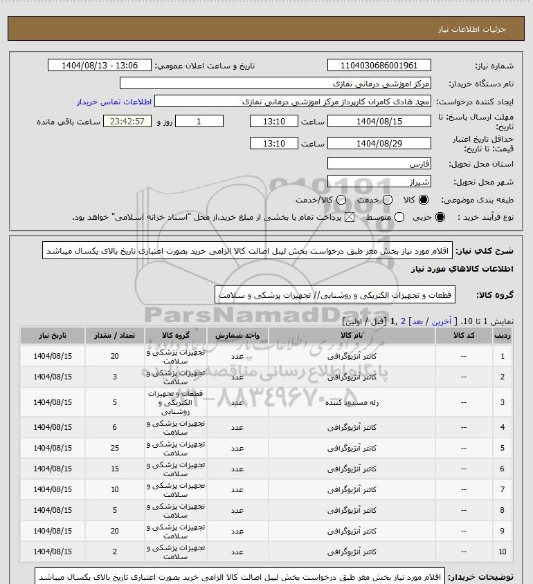Click quantity 25 in row 5

pos(114,448)
